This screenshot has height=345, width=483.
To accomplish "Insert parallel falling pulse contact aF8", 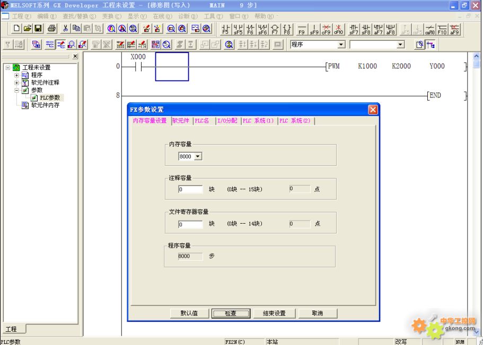I will tap(390, 29).
